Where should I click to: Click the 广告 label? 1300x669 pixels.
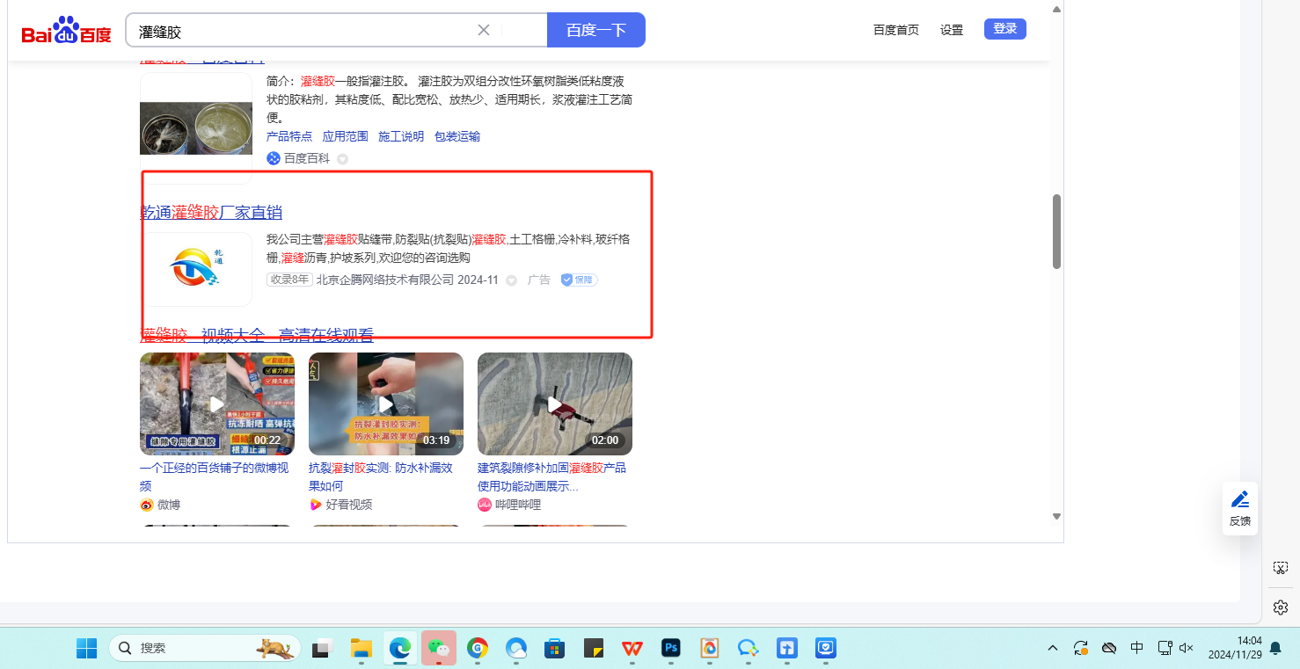point(539,280)
